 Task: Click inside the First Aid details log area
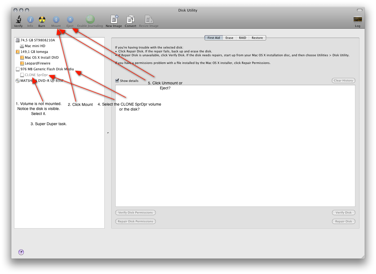[x=235, y=146]
